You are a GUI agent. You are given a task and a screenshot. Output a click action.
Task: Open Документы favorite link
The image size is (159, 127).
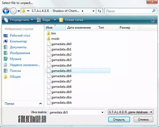15,47
